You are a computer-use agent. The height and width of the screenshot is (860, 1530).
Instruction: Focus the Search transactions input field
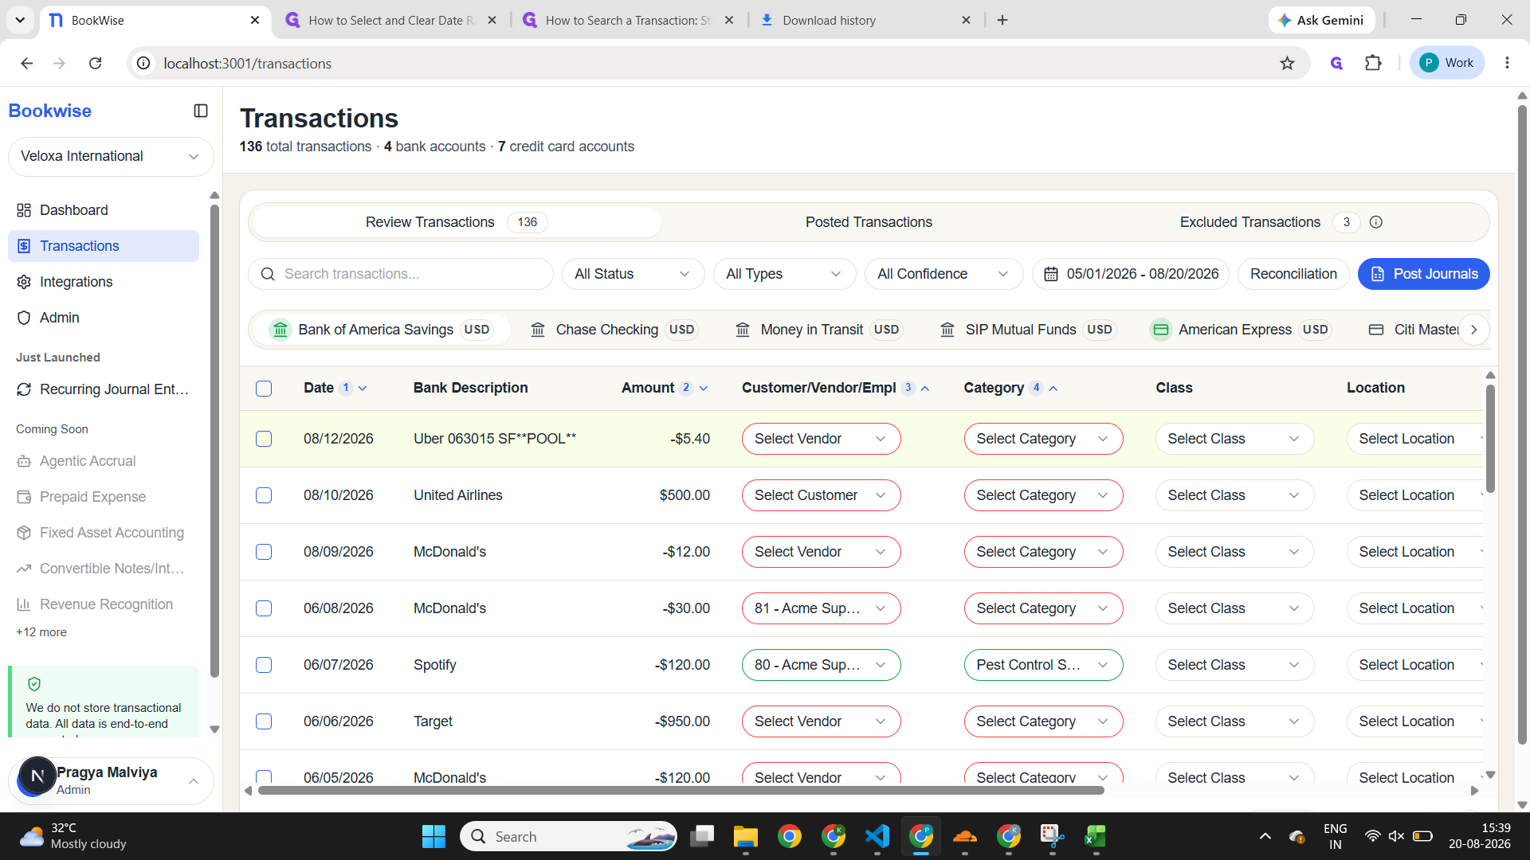tap(401, 274)
